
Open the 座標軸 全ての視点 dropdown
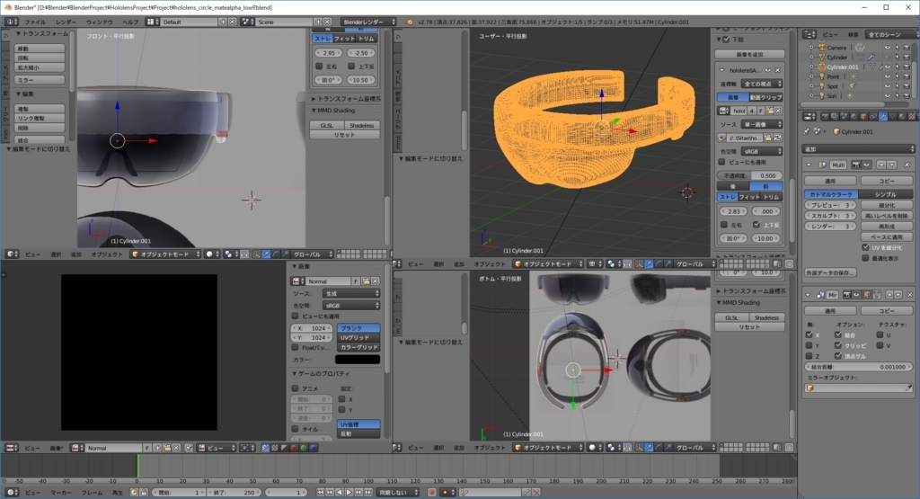click(x=762, y=84)
